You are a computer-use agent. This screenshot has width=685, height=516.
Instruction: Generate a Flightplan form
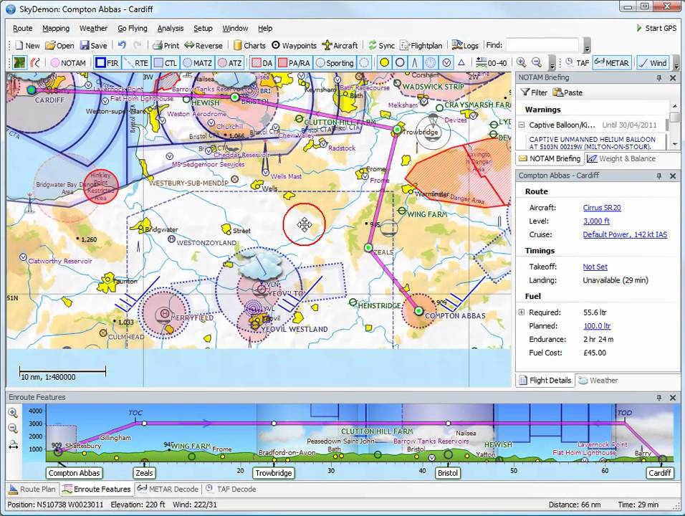(x=421, y=45)
